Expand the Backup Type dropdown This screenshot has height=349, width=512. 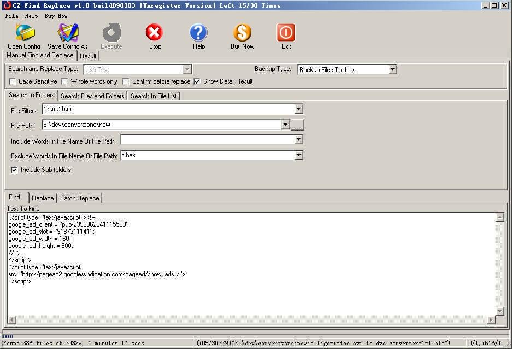(392, 69)
